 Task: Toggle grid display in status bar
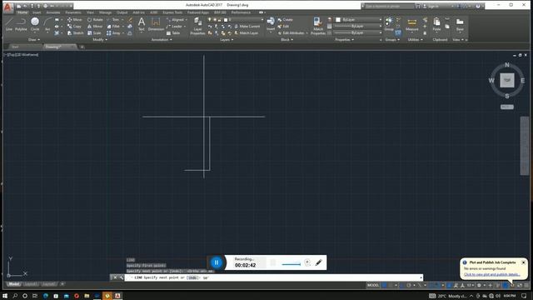(x=385, y=285)
